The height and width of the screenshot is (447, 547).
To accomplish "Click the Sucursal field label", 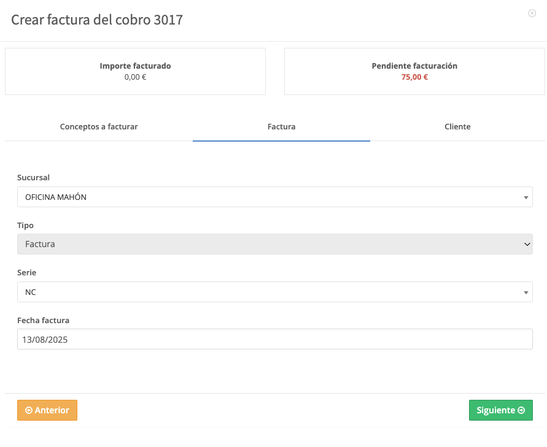I will [34, 178].
